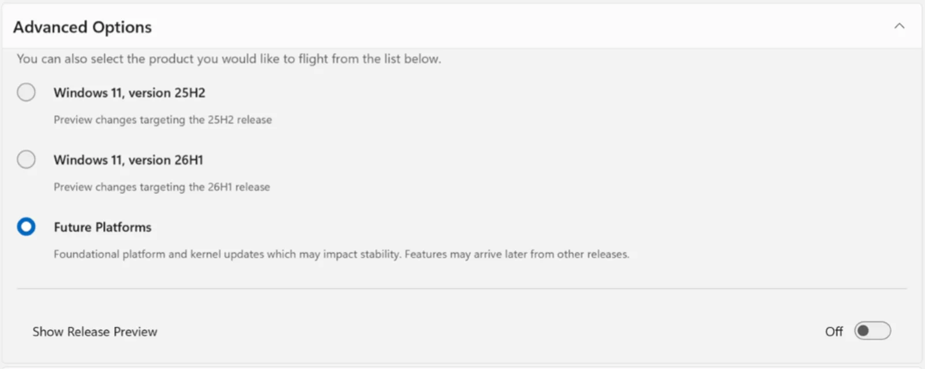The height and width of the screenshot is (369, 925).
Task: Select the Windows 11 version 25H2 radio button
Action: click(26, 92)
